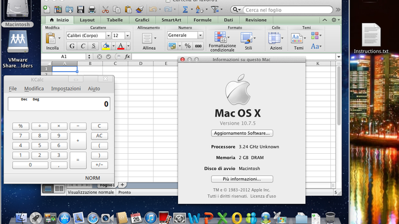
Task: Click the percent style button in Numero group
Action: (x=187, y=46)
